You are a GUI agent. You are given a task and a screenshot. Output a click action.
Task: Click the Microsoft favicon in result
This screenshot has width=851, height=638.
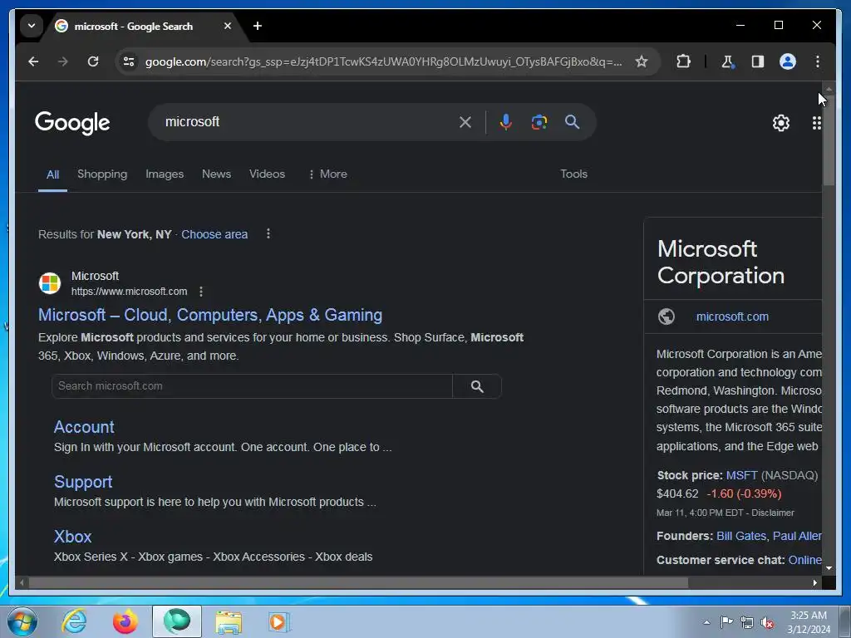click(49, 283)
